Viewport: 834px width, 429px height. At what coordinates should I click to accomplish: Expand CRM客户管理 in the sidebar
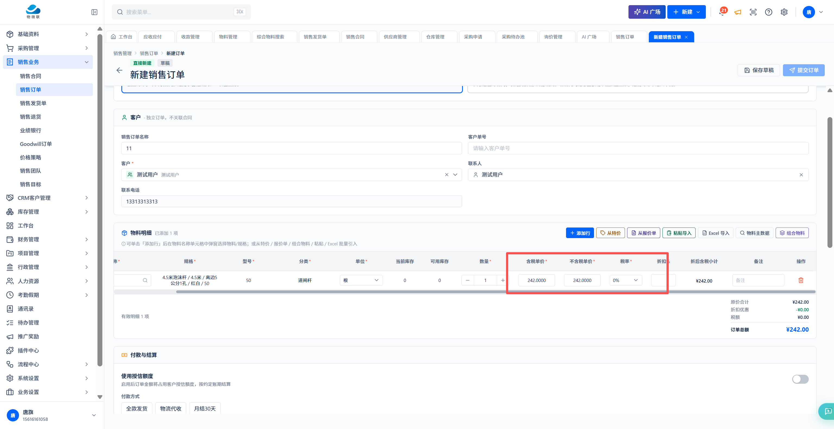click(x=48, y=198)
